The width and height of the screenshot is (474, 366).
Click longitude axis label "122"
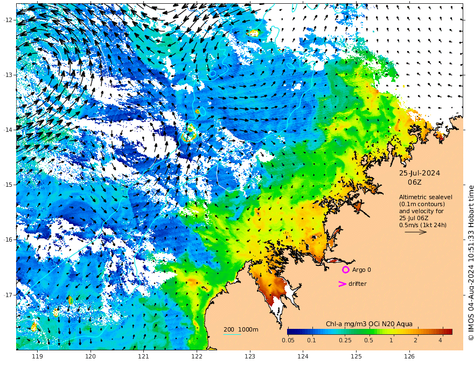pos(197,356)
